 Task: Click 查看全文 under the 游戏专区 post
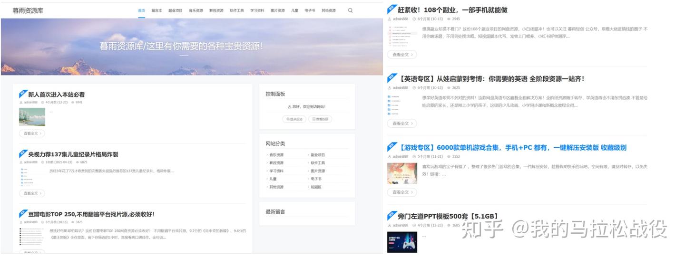pyautogui.click(x=402, y=192)
